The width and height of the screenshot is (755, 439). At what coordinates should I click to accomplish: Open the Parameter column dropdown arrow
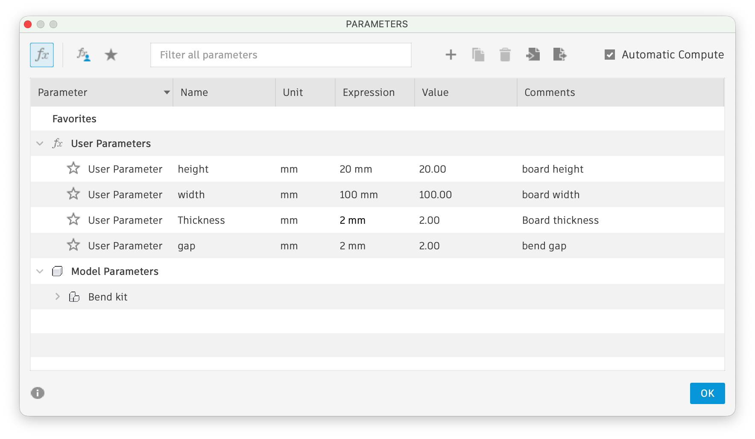point(167,92)
